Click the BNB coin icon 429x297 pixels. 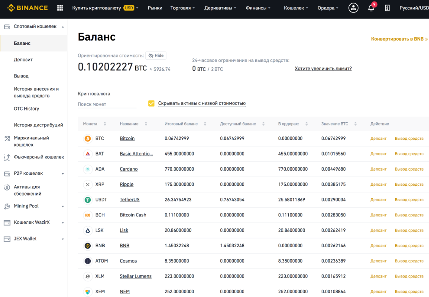[x=88, y=246]
